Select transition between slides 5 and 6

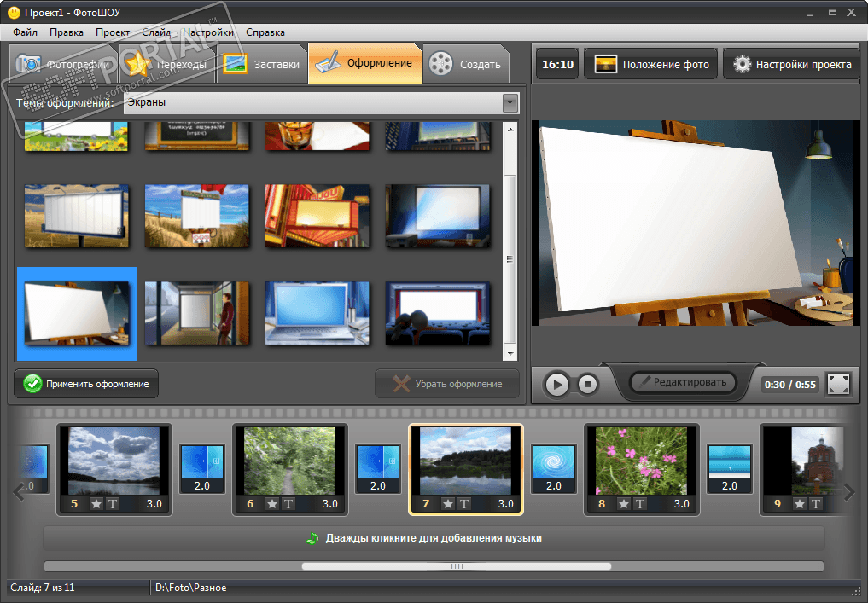click(x=202, y=468)
